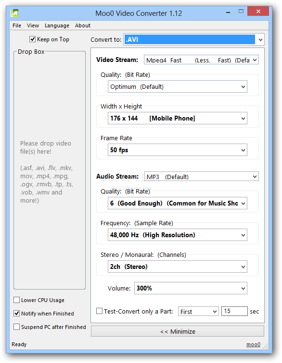This screenshot has height=363, width=282.
Task: Click the Convert to: label
Action: (106, 39)
